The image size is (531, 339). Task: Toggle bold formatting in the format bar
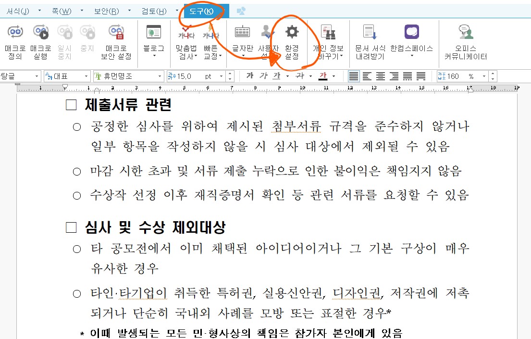pyautogui.click(x=249, y=75)
